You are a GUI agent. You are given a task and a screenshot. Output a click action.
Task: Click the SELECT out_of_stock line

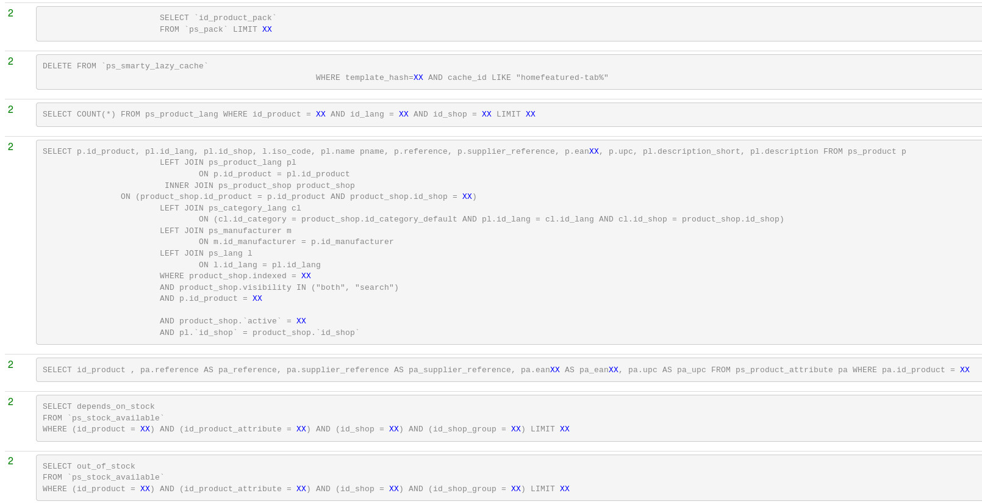[x=88, y=466]
